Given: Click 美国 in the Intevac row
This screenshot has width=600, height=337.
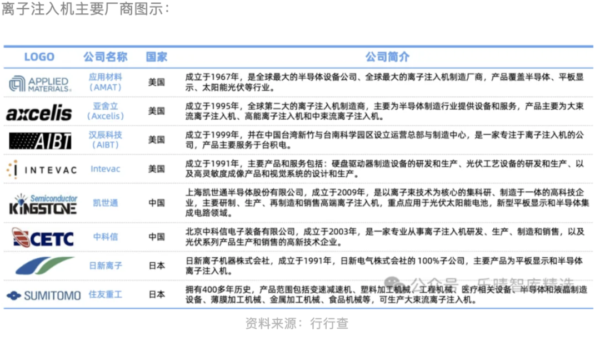Looking at the screenshot, I should tap(157, 168).
